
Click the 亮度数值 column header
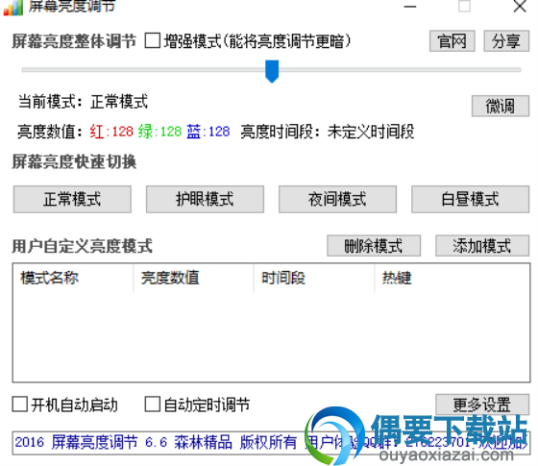click(193, 278)
